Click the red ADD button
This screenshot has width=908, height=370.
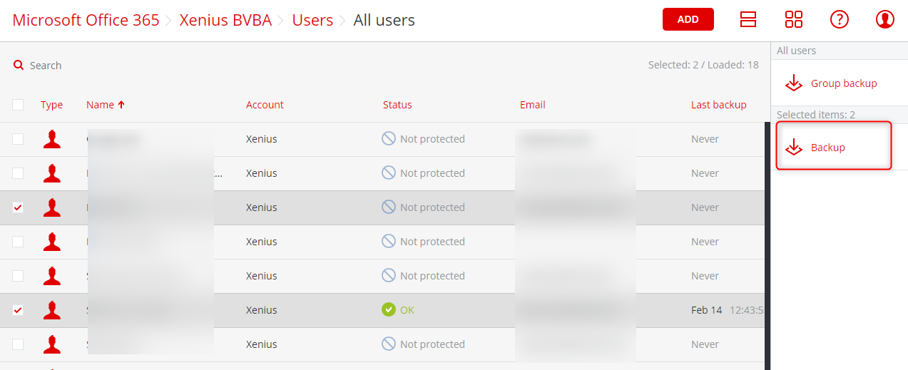point(688,19)
